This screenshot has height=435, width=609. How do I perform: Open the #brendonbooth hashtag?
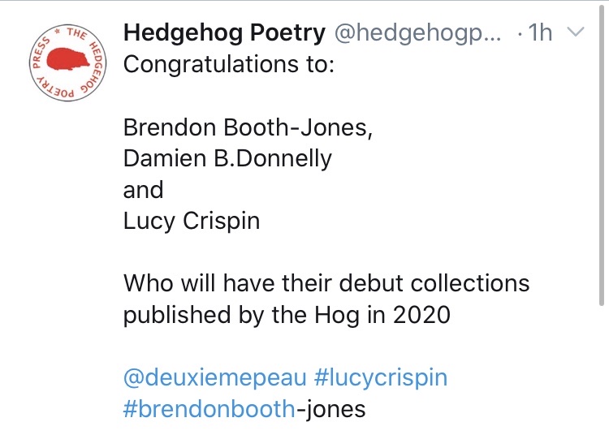click(209, 408)
